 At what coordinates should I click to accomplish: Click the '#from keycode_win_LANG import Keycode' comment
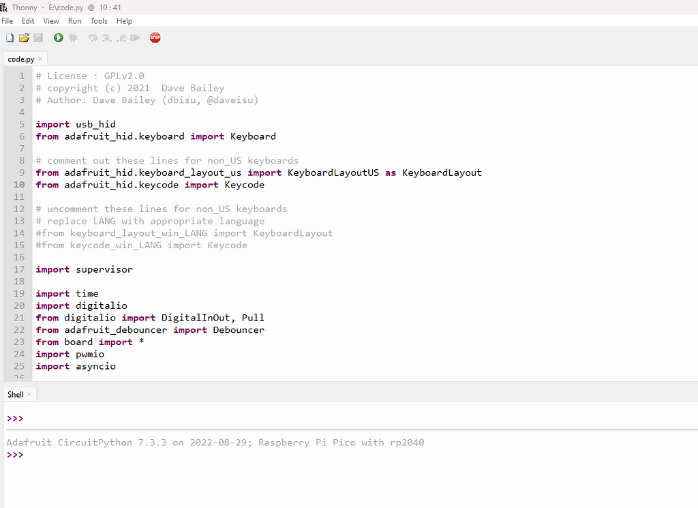coord(142,245)
